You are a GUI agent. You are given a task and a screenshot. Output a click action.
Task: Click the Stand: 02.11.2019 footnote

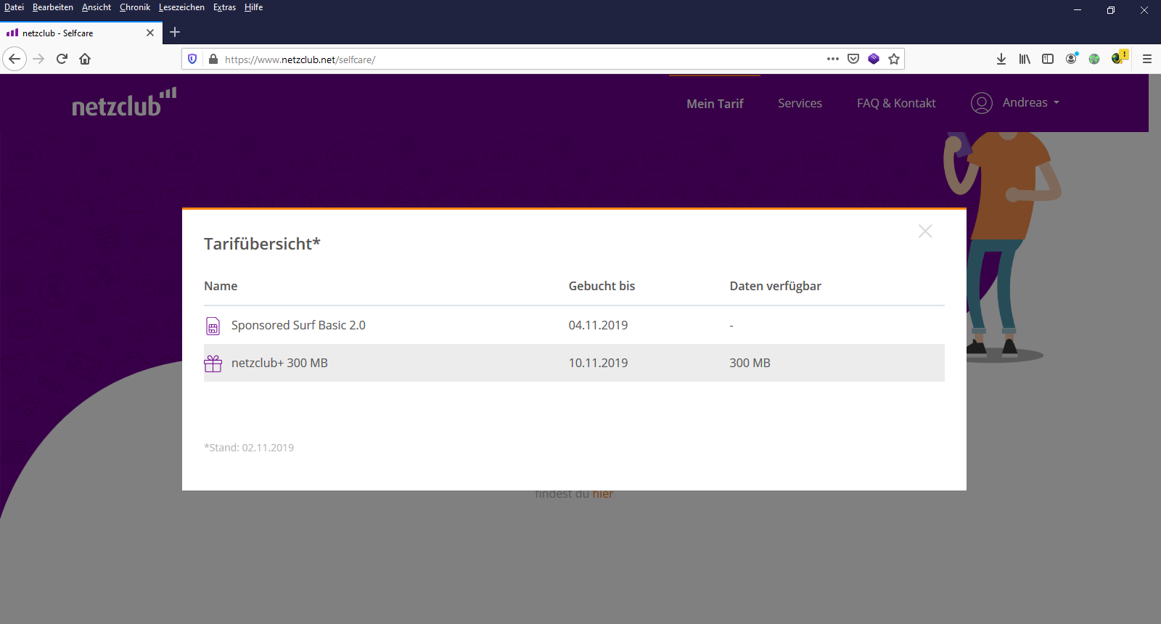[249, 448]
